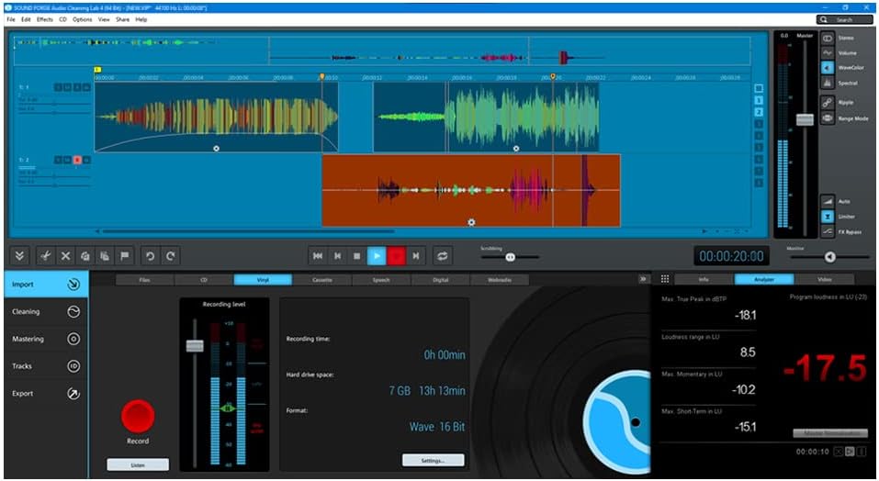
Task: Click the marker flag icon in toolbar
Action: click(124, 256)
